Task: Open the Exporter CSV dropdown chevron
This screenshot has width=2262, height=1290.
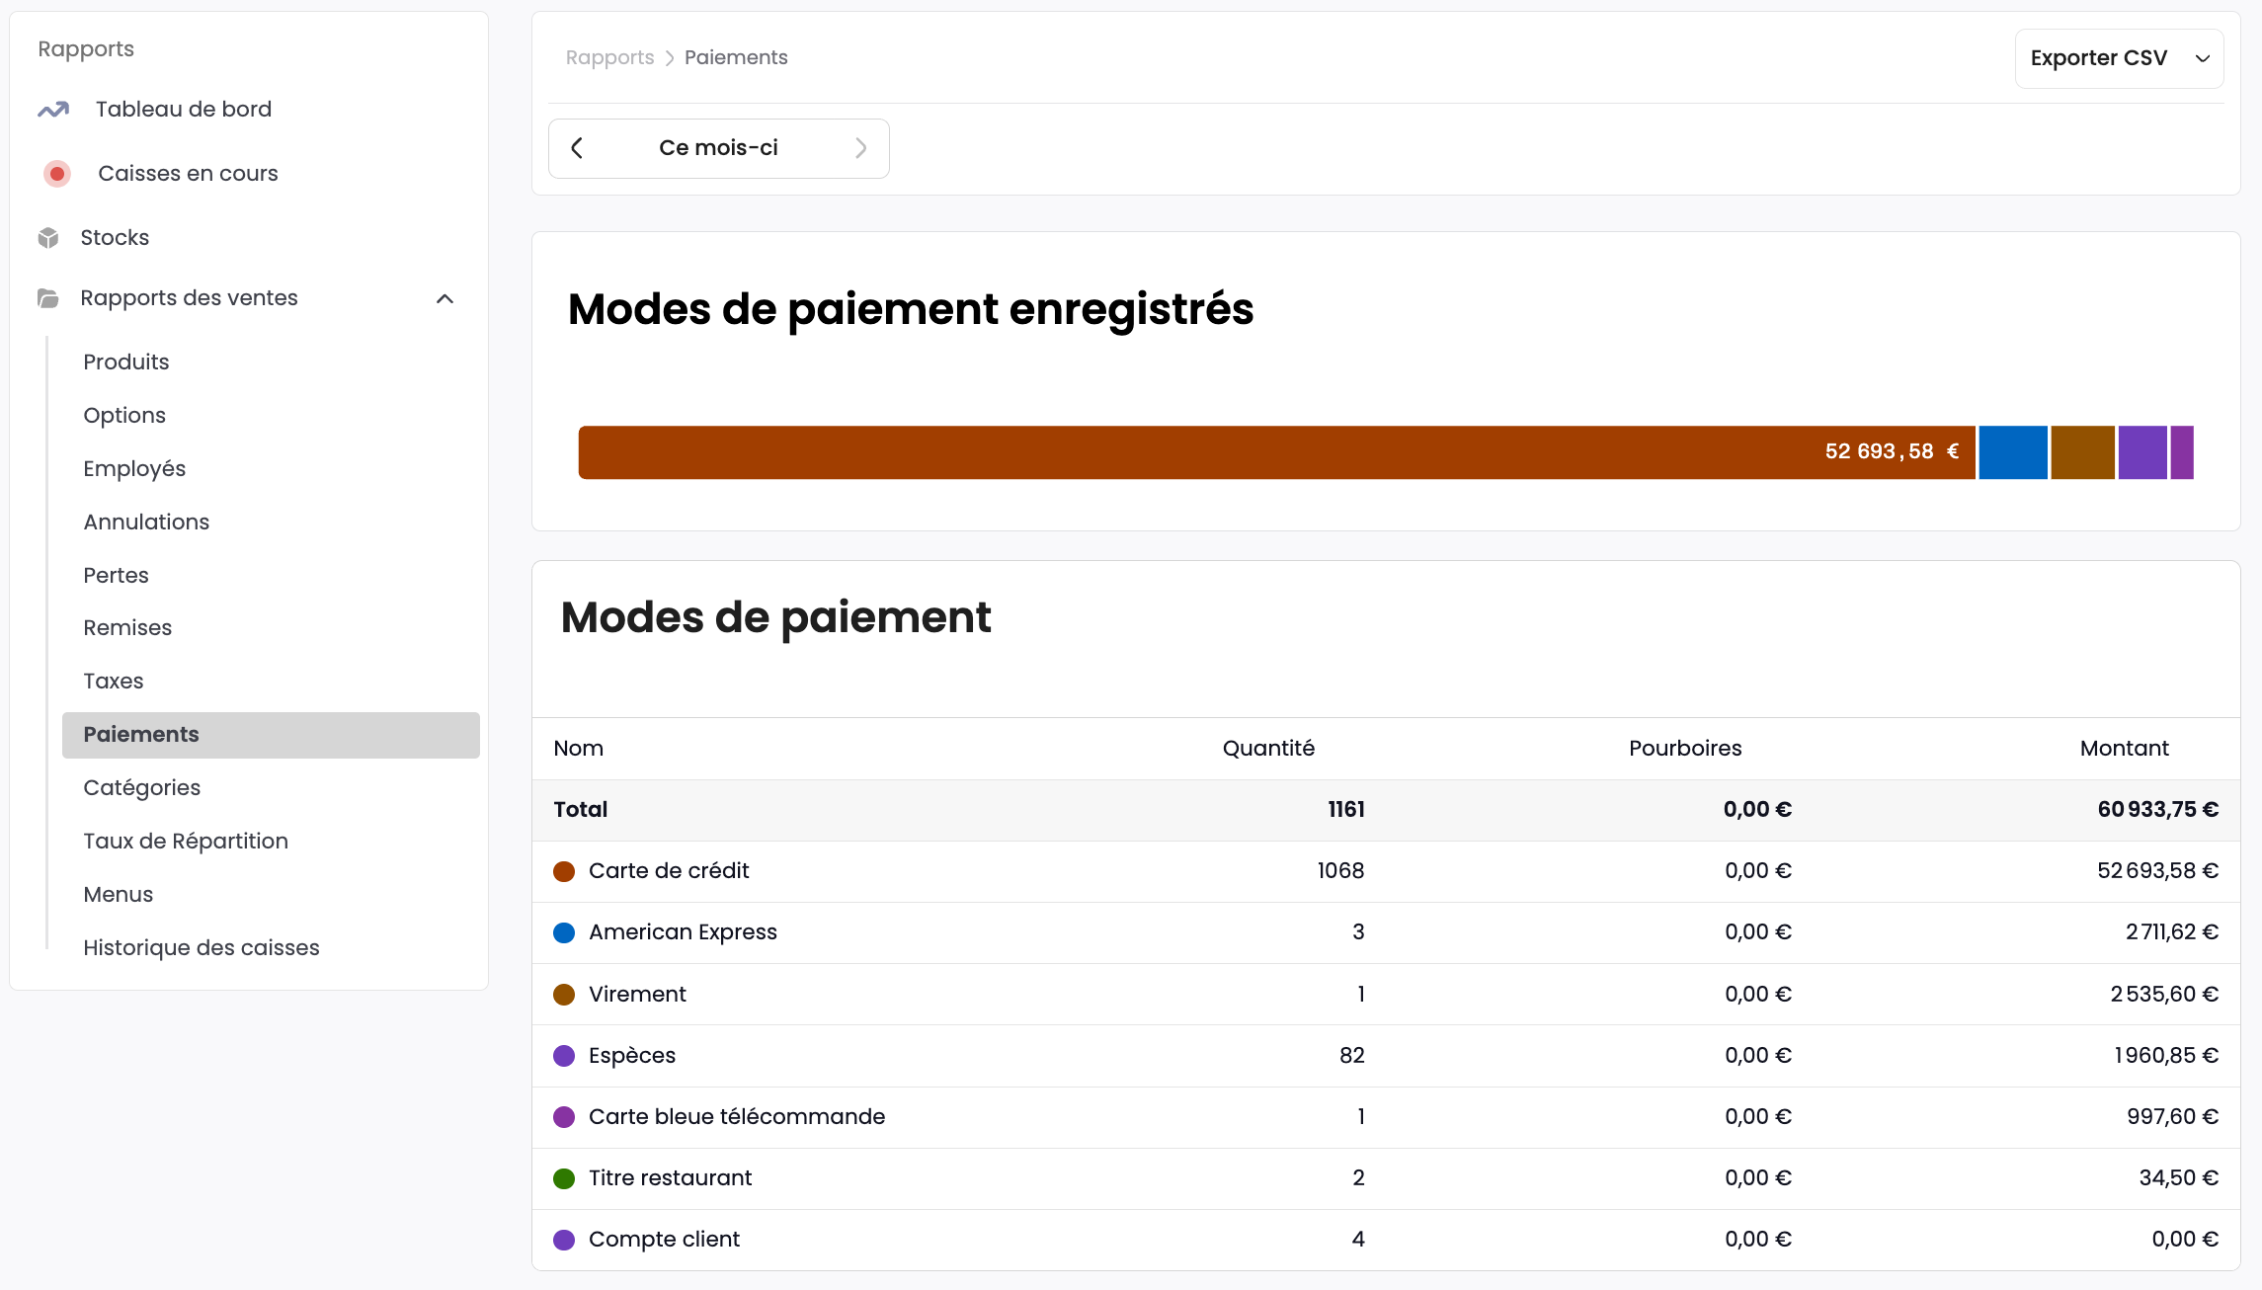Action: click(x=2202, y=57)
